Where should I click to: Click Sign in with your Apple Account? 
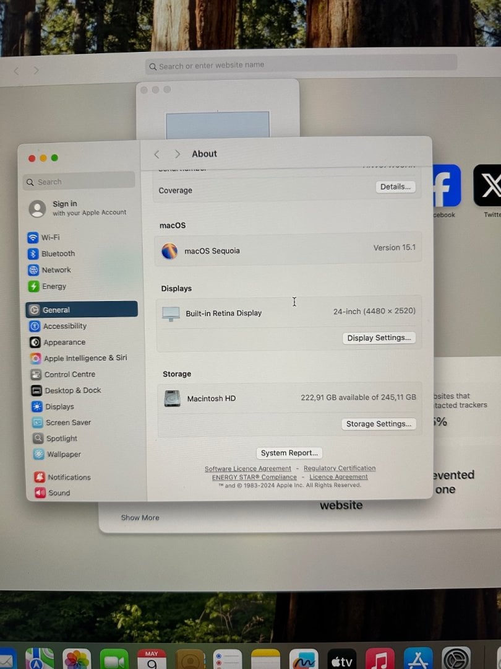(x=78, y=208)
